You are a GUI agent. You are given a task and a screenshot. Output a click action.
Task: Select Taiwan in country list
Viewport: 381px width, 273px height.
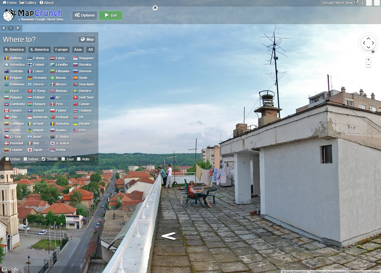pos(83,104)
